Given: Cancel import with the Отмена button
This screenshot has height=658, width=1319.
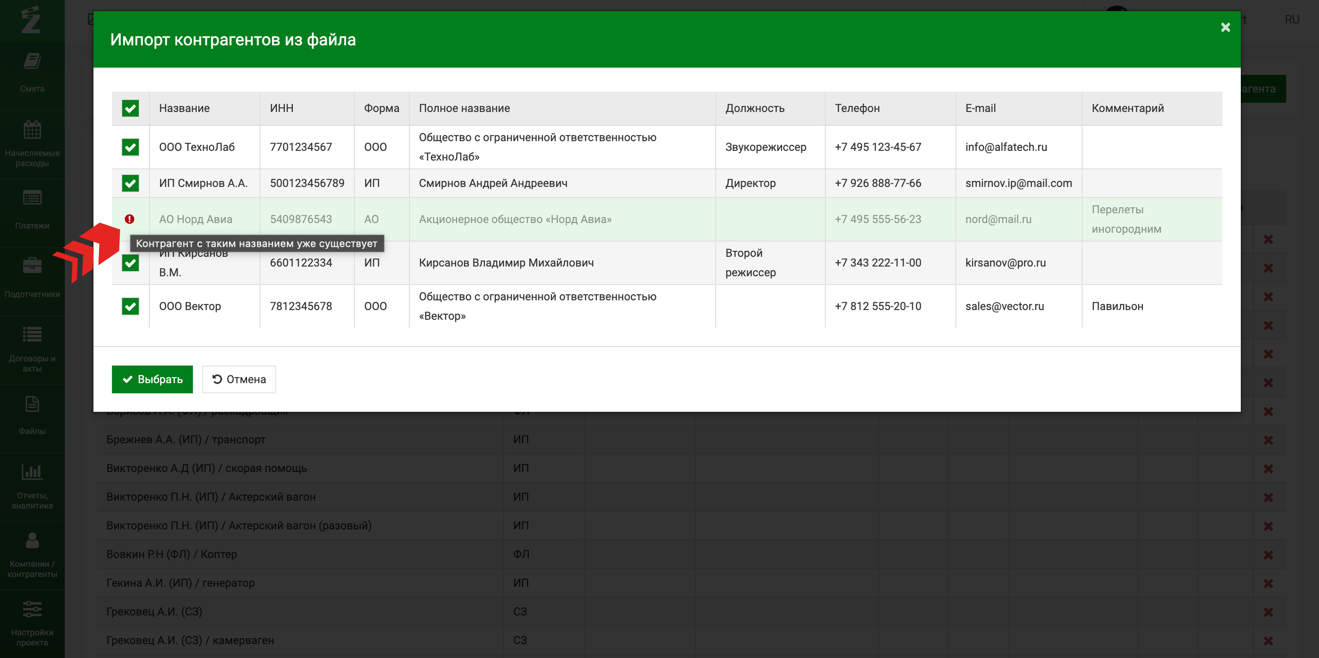Looking at the screenshot, I should coord(239,379).
